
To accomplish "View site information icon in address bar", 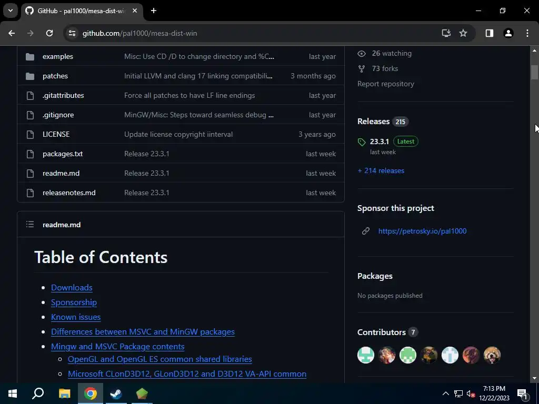I will tap(72, 33).
